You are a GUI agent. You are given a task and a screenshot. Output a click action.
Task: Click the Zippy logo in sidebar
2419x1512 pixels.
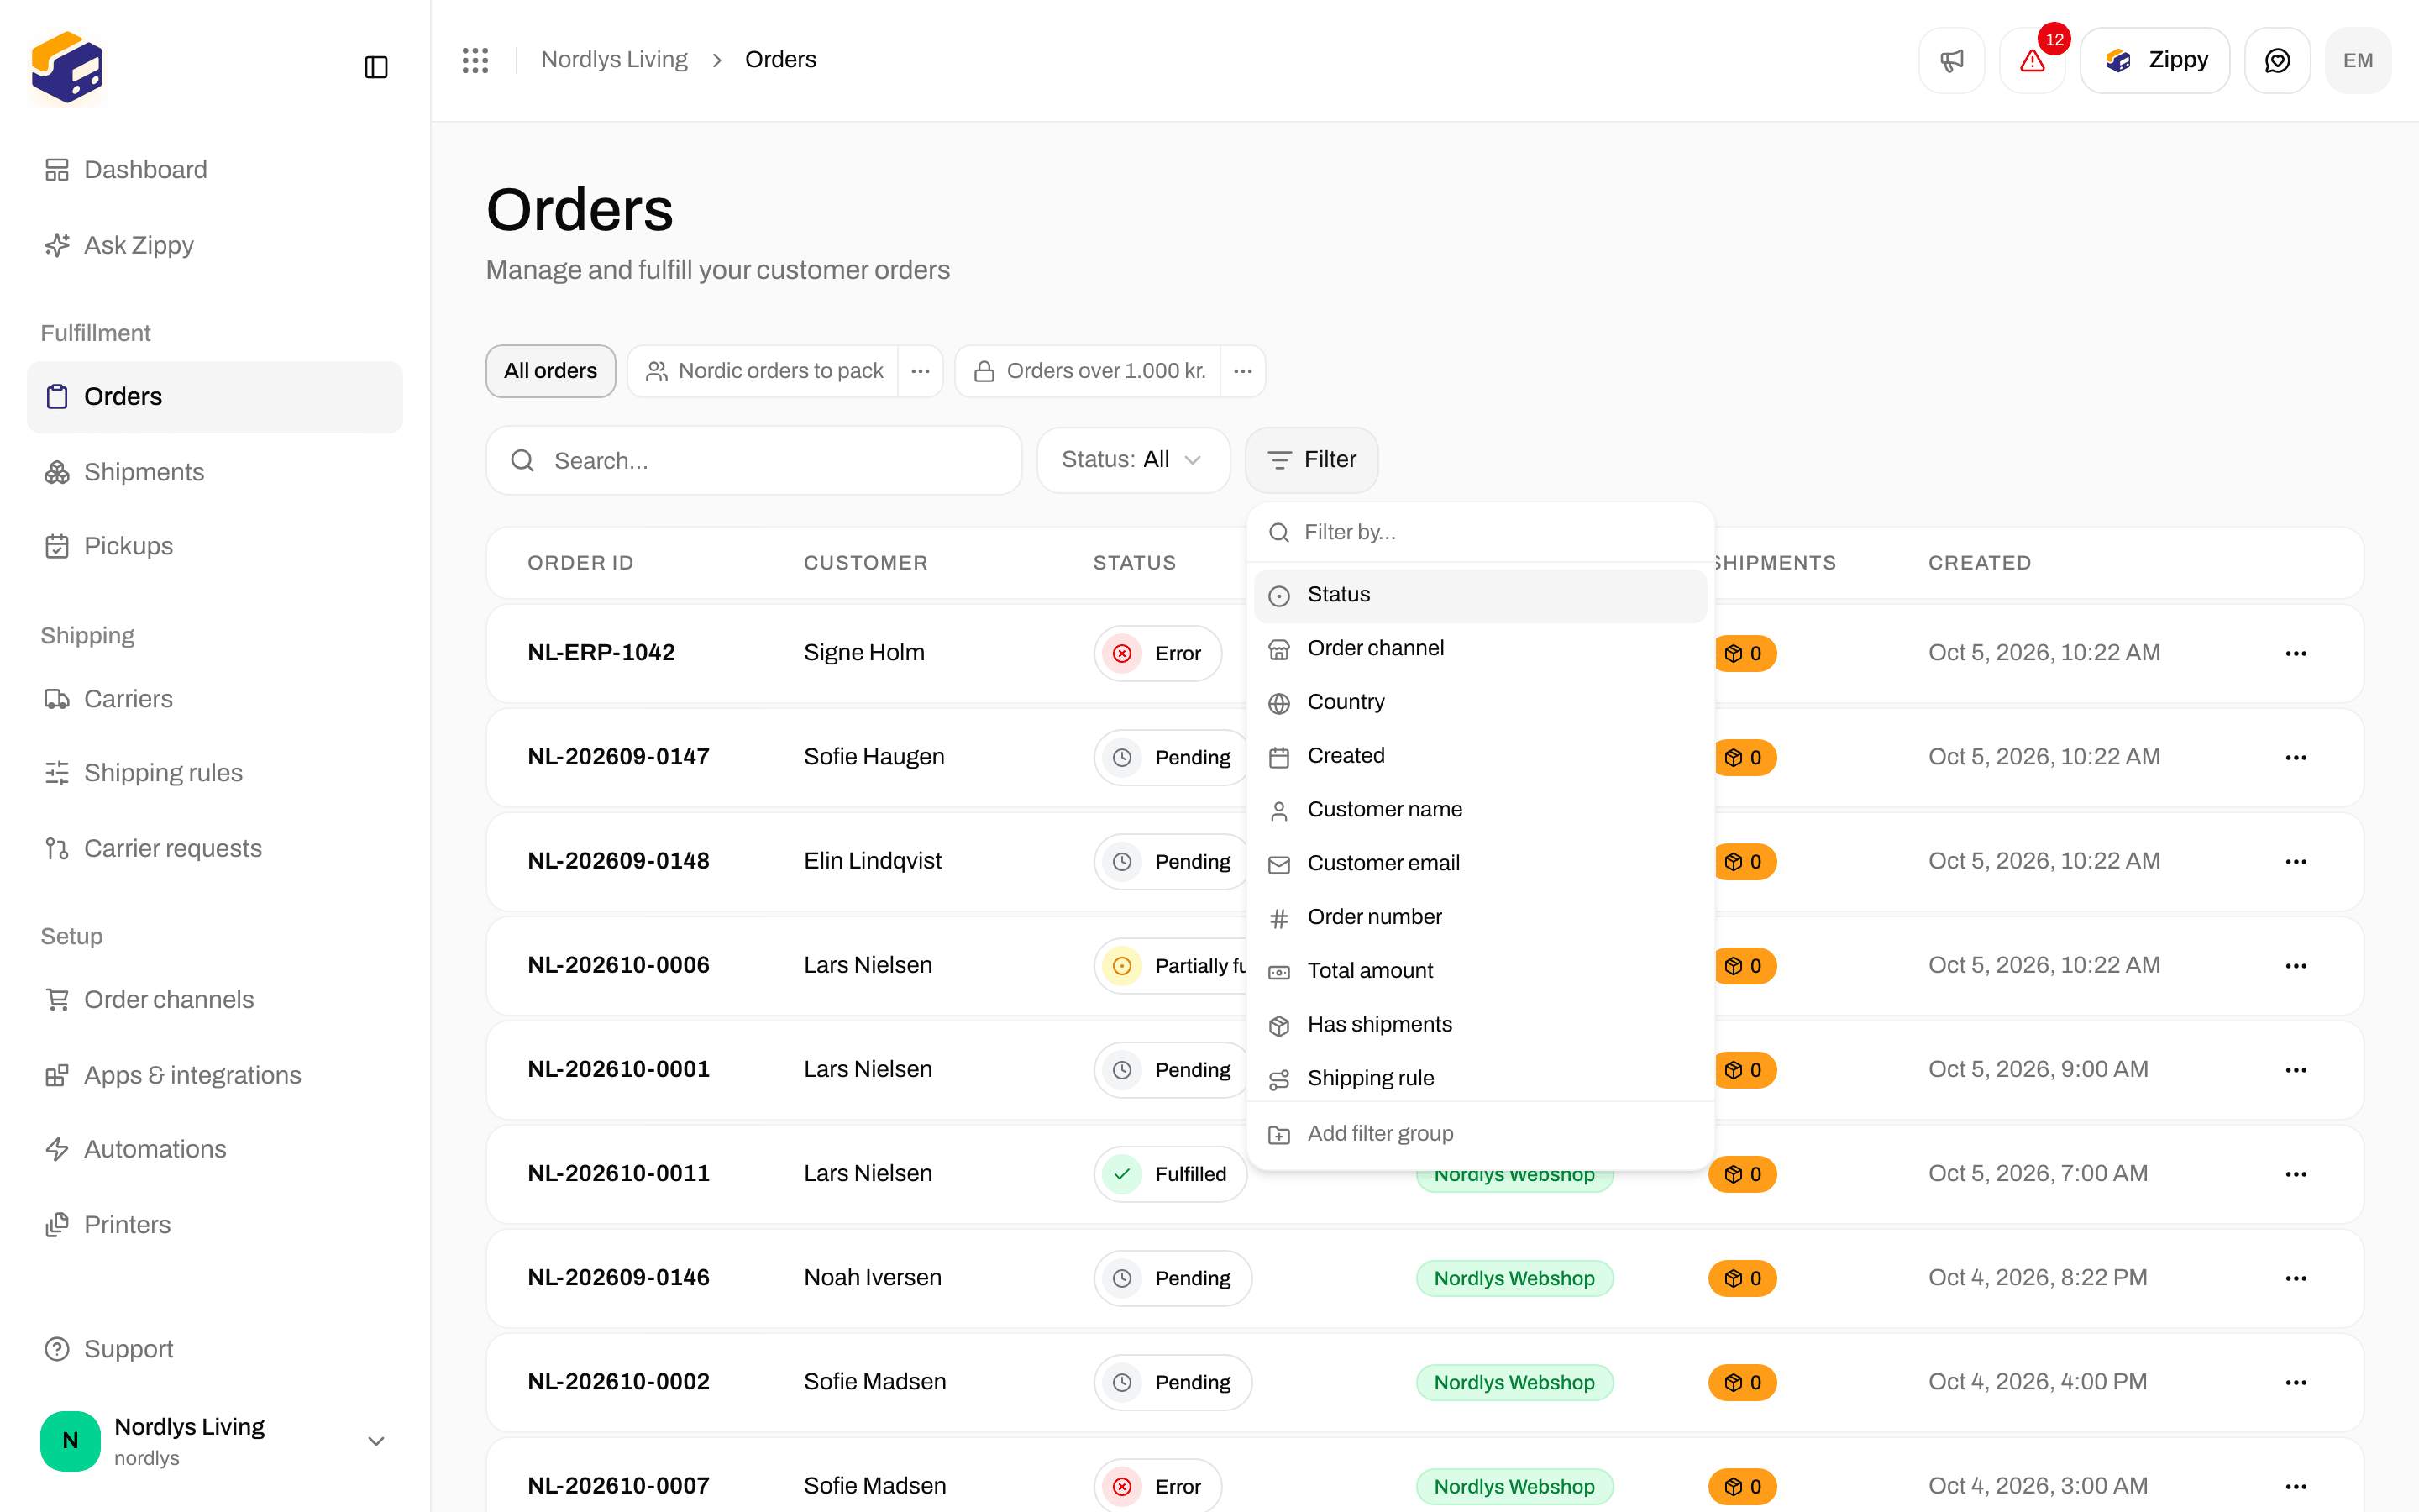pos(67,67)
